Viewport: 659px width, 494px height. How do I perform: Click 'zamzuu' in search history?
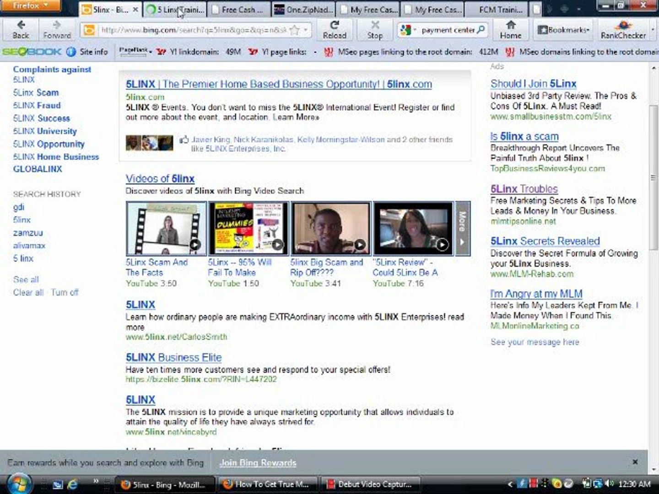(x=28, y=233)
